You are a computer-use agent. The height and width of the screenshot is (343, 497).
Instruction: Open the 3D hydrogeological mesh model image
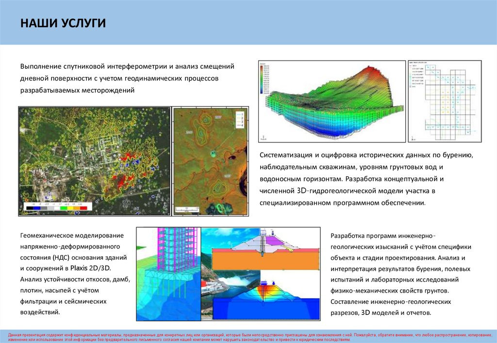coord(332,101)
